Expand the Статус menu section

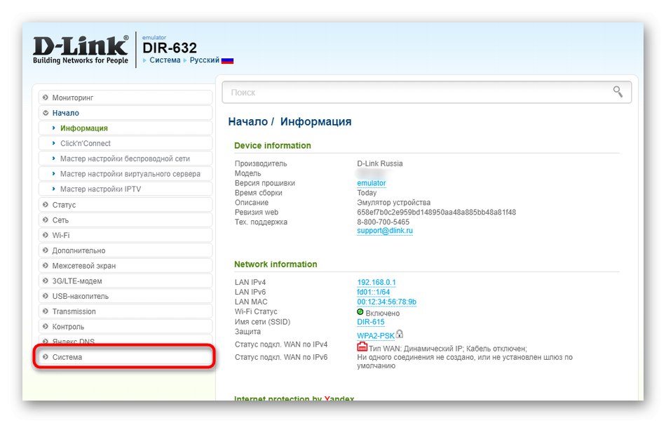click(125, 205)
